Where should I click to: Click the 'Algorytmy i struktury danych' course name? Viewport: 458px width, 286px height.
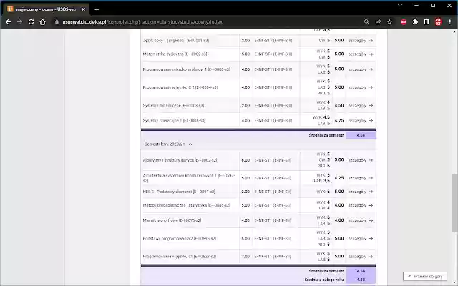(x=180, y=160)
